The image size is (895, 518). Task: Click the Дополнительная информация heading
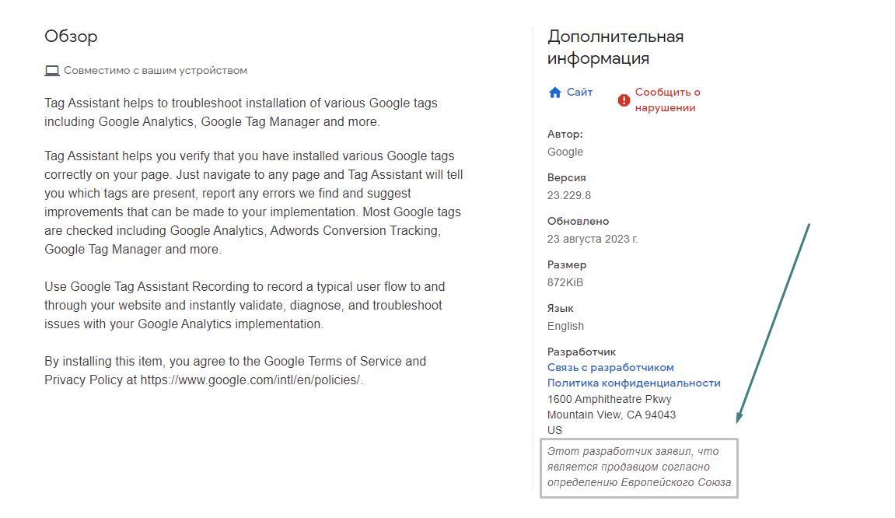(x=615, y=47)
